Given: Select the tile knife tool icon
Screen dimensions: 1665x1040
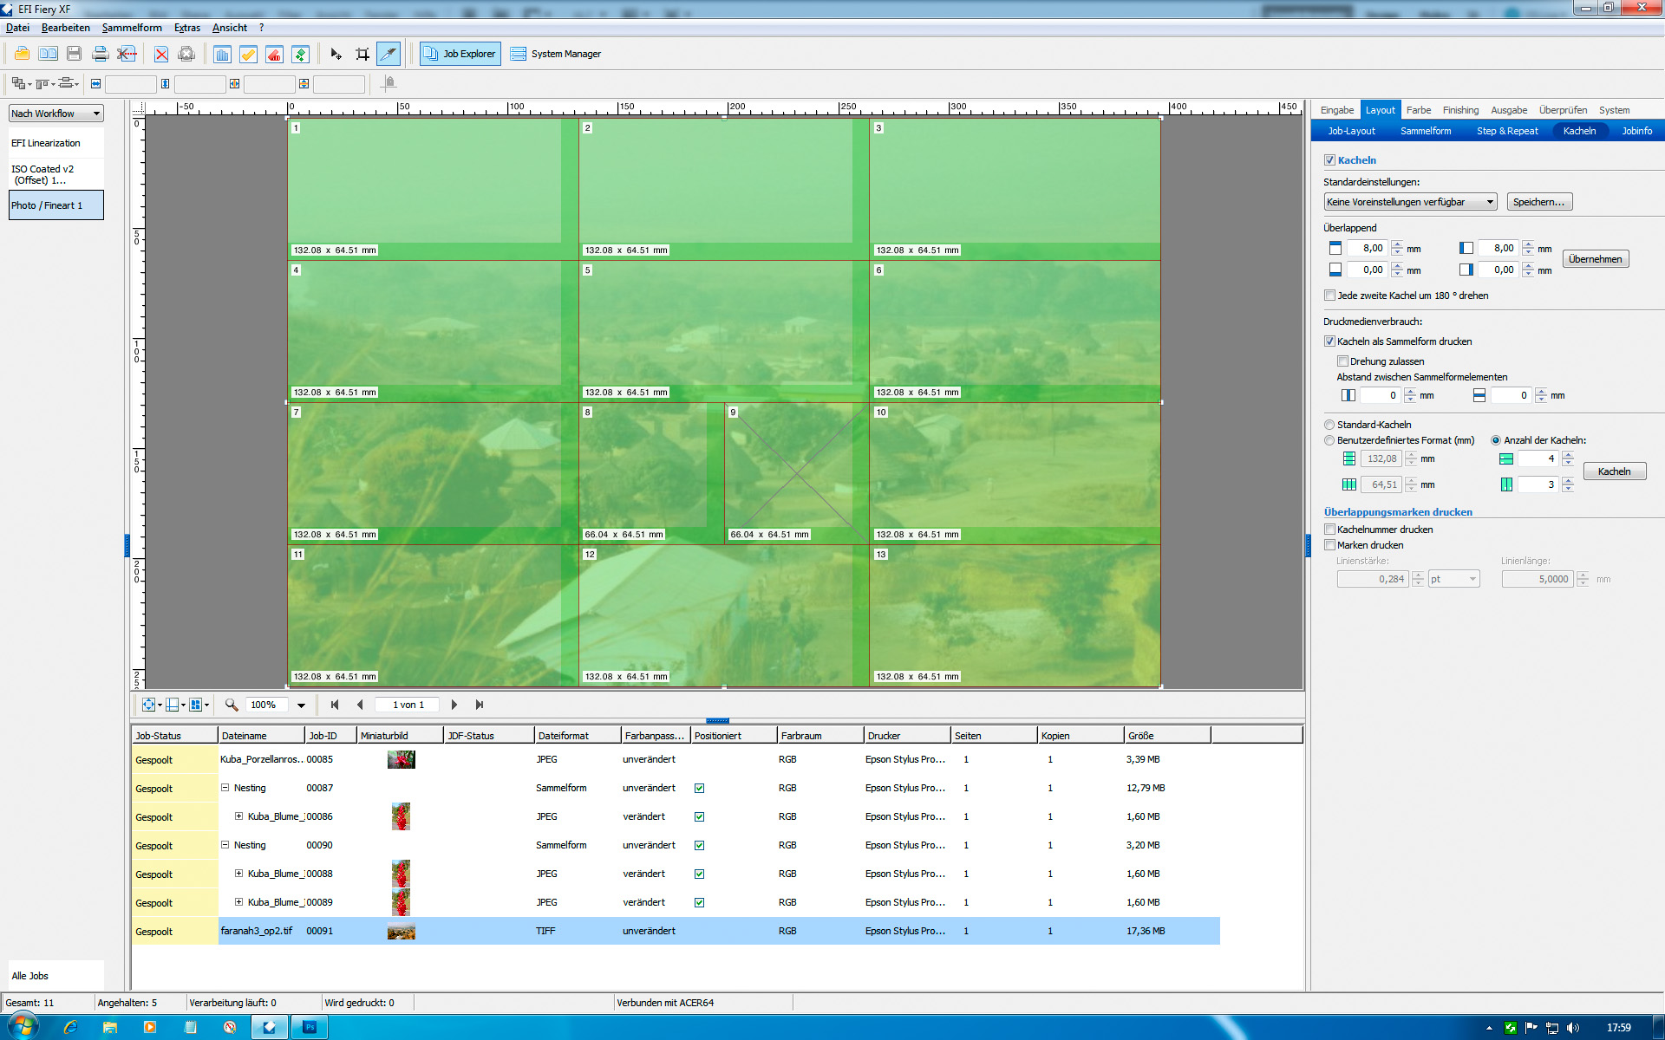Looking at the screenshot, I should pyautogui.click(x=388, y=54).
